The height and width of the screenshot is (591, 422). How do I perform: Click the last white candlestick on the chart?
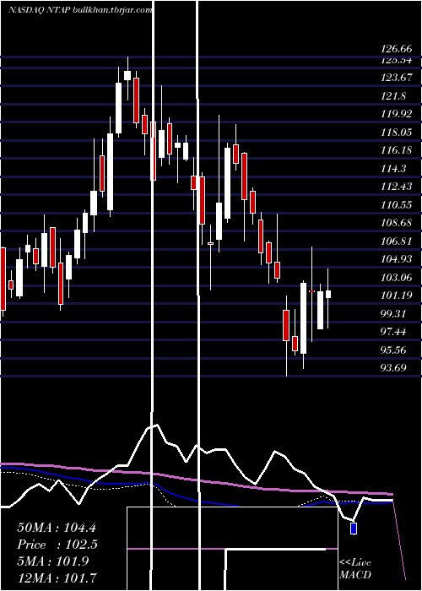pos(328,294)
